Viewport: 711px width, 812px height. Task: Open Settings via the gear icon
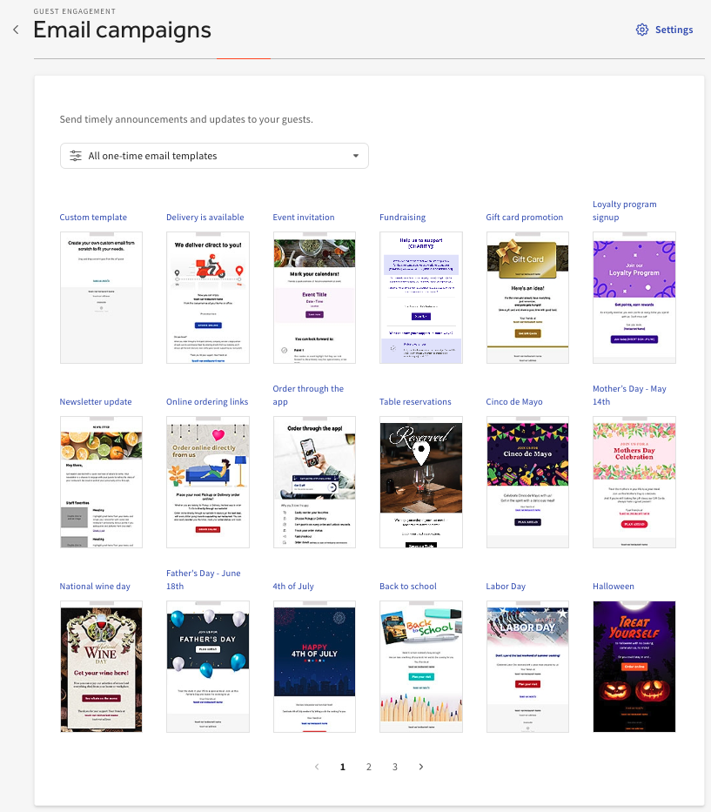[x=642, y=30]
